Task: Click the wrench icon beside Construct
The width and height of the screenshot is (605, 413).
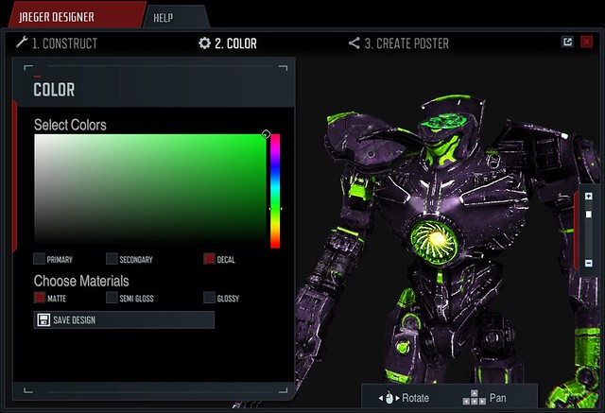Action: tap(22, 43)
